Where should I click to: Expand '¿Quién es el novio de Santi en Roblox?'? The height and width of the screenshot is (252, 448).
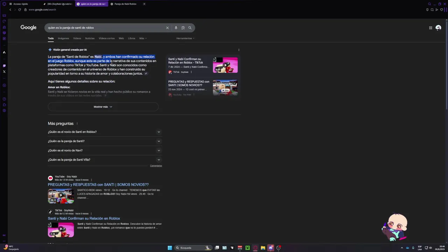[x=105, y=132]
